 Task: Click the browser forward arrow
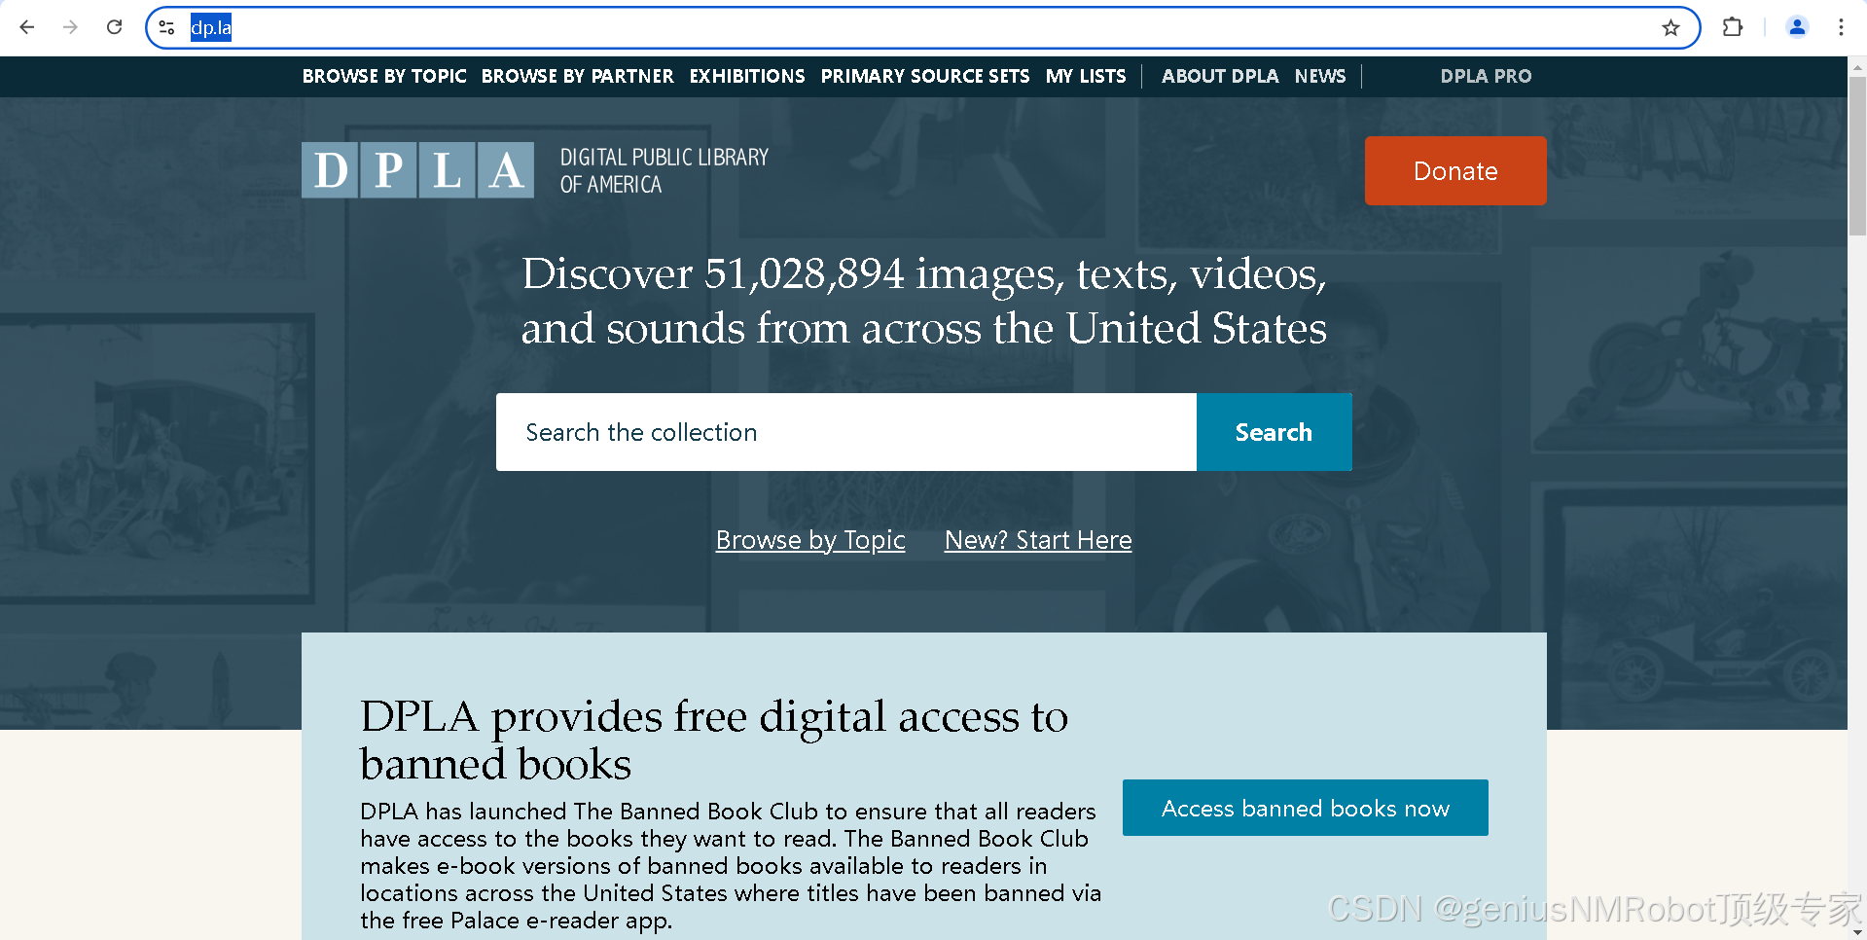[x=70, y=27]
